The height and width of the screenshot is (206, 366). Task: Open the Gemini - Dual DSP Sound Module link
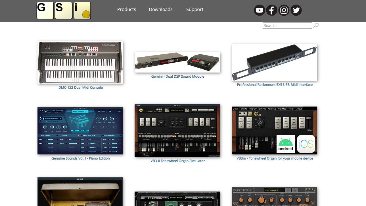(x=178, y=77)
